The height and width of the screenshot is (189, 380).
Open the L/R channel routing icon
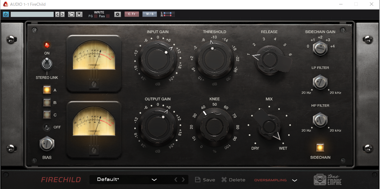[168, 14]
